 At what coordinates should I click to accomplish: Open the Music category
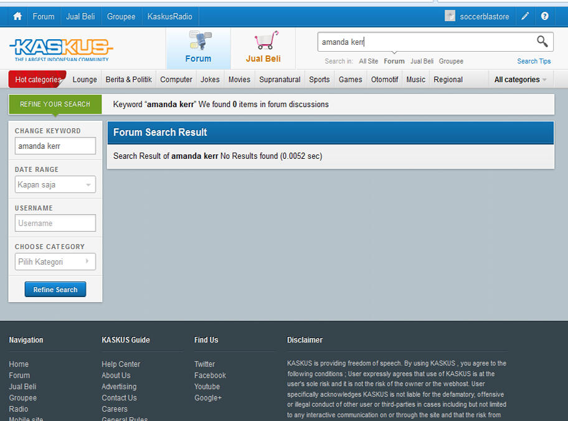click(415, 79)
